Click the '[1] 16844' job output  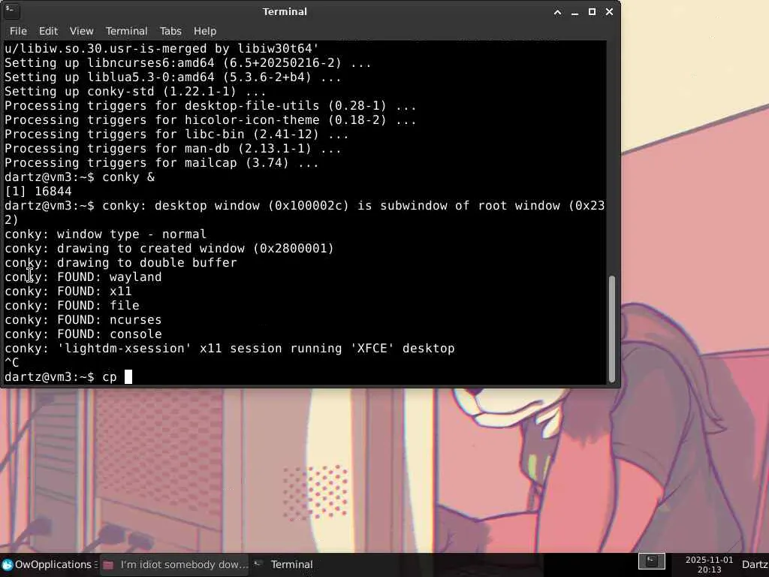coord(38,192)
